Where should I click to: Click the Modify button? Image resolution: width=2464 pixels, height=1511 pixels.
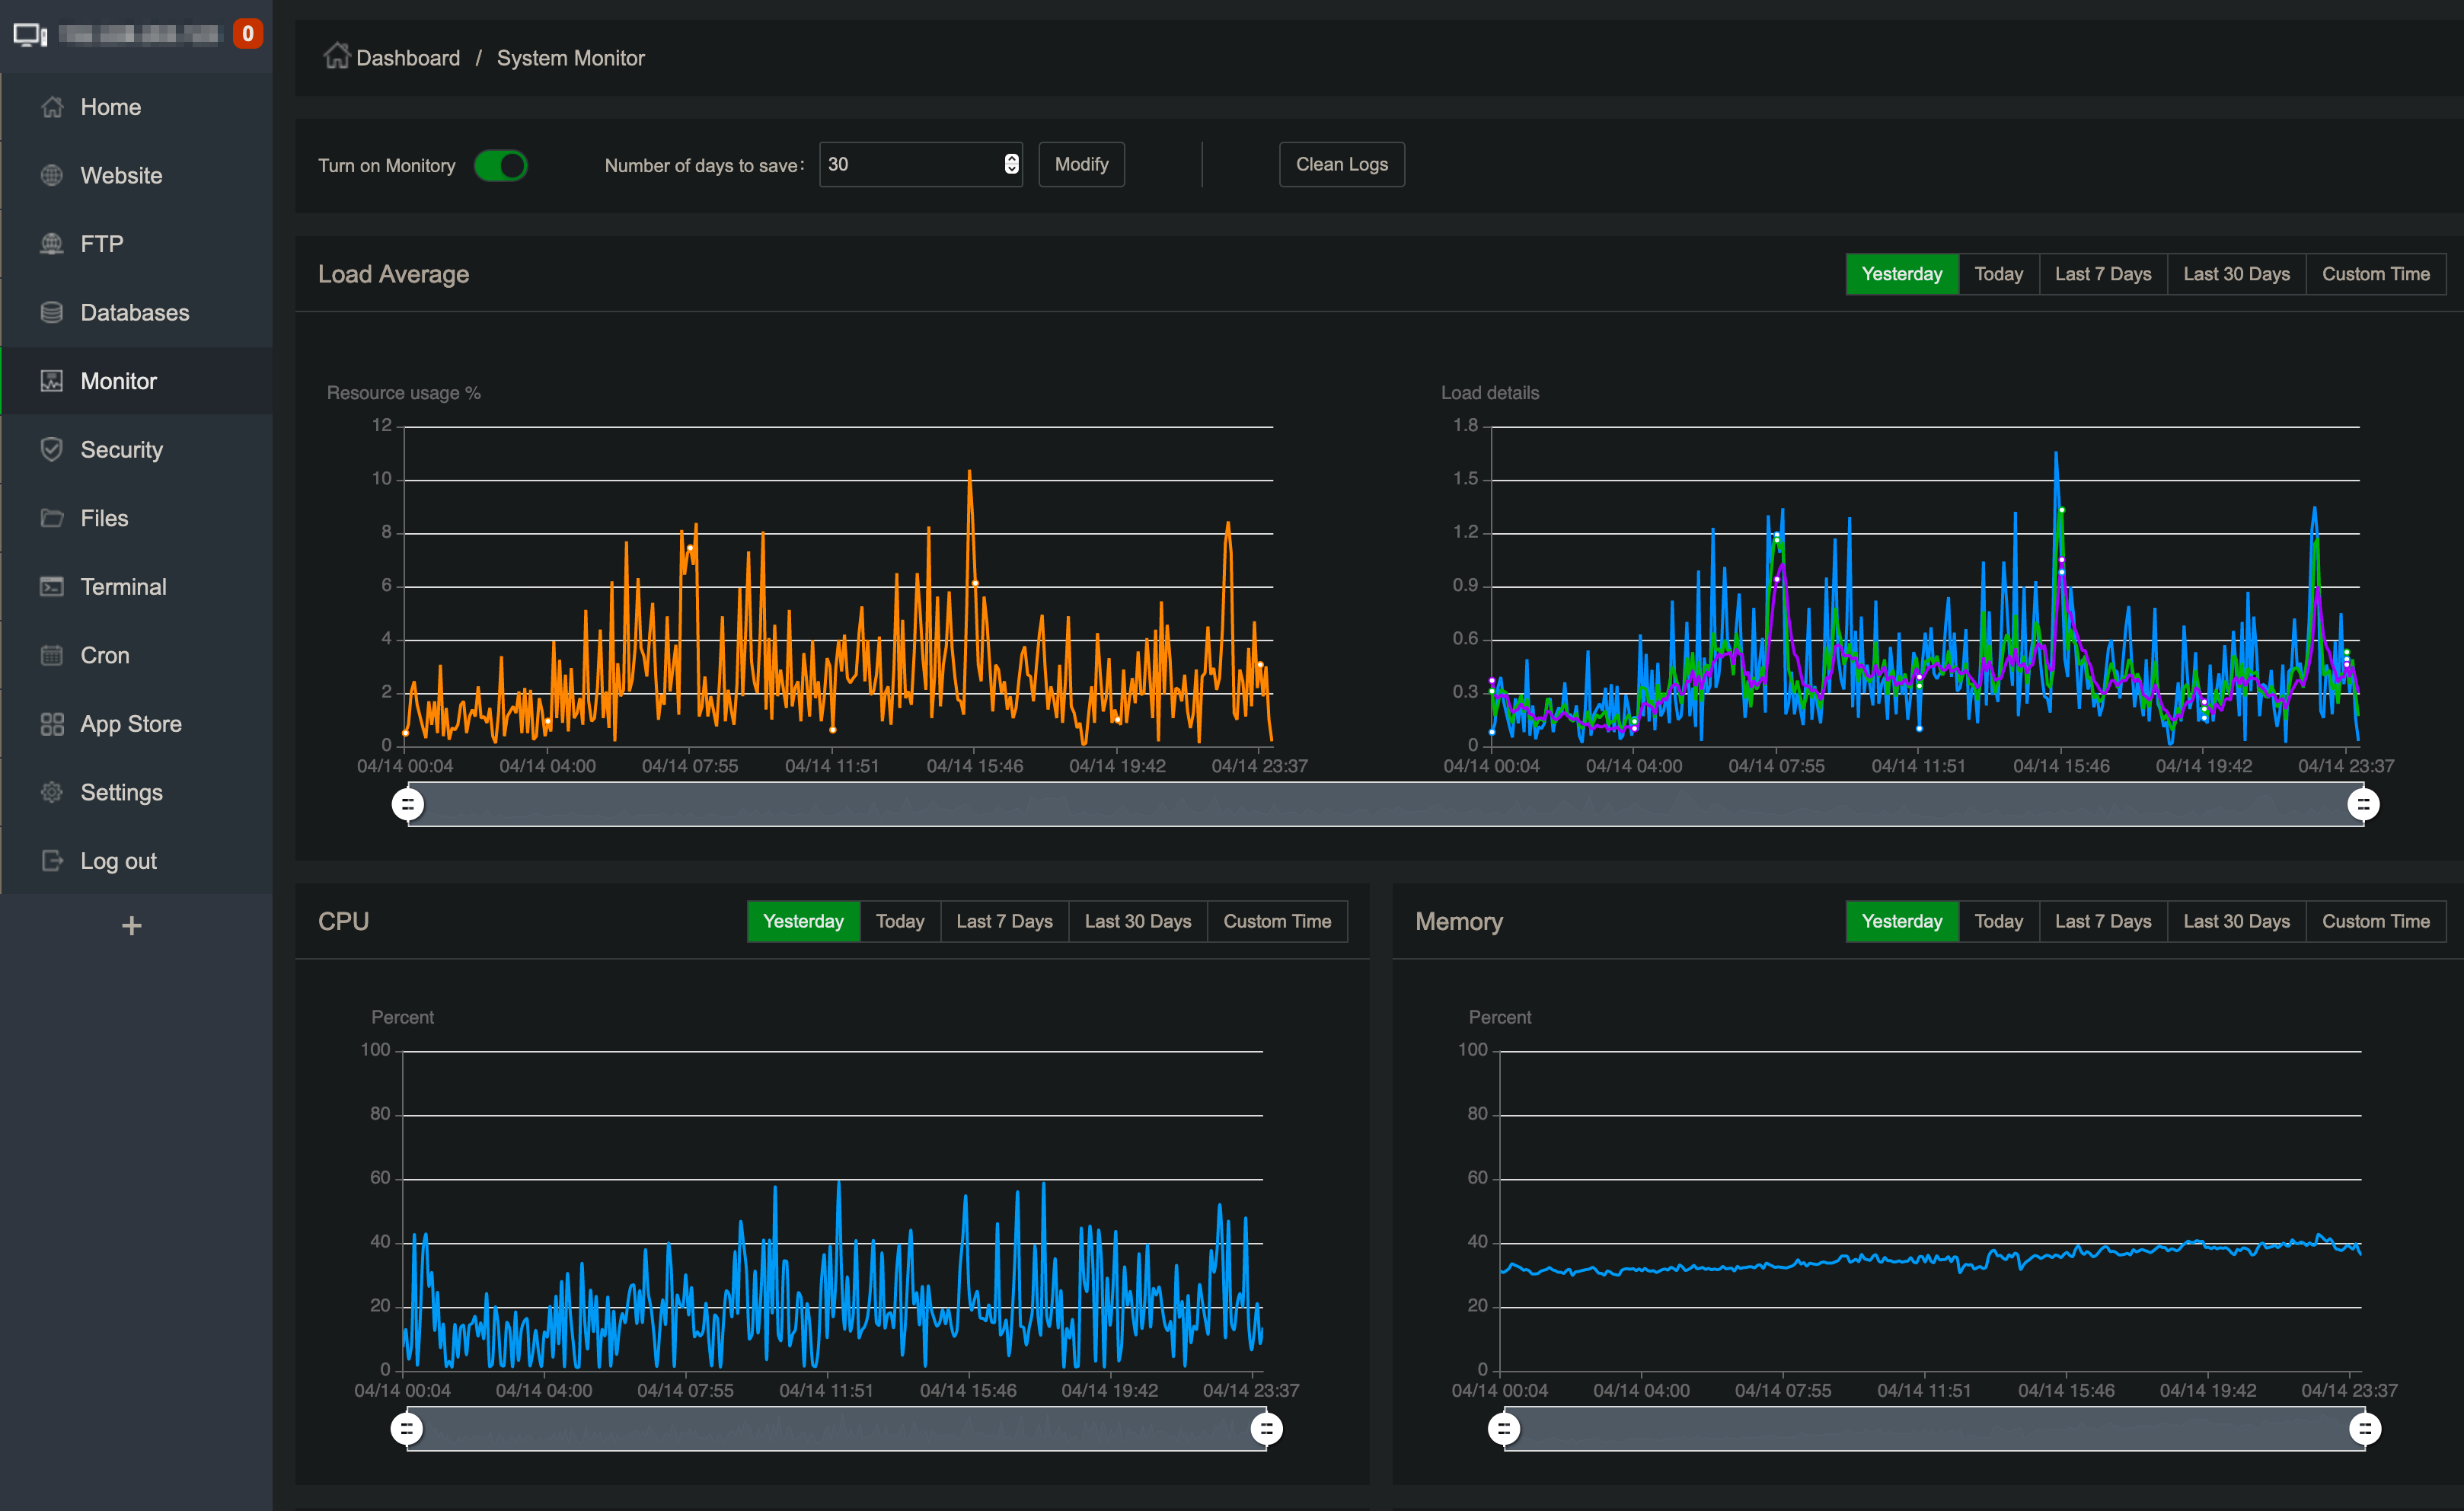coord(1081,164)
